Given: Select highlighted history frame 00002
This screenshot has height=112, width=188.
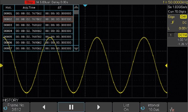Looking at the screenshot, I should [38, 19].
